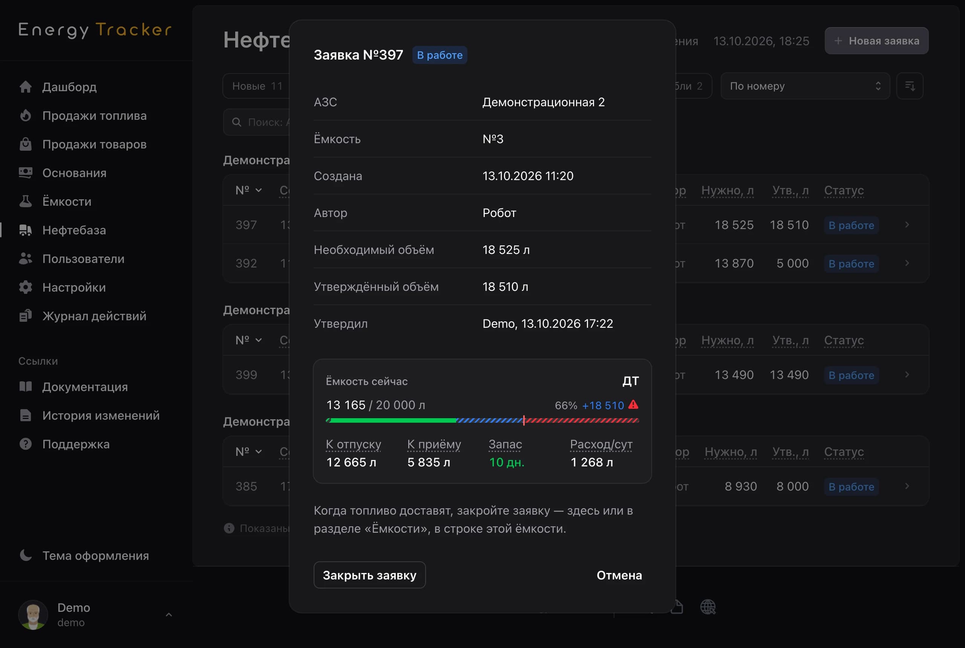Go to Ёмкости menu item
The height and width of the screenshot is (648, 965).
(67, 202)
